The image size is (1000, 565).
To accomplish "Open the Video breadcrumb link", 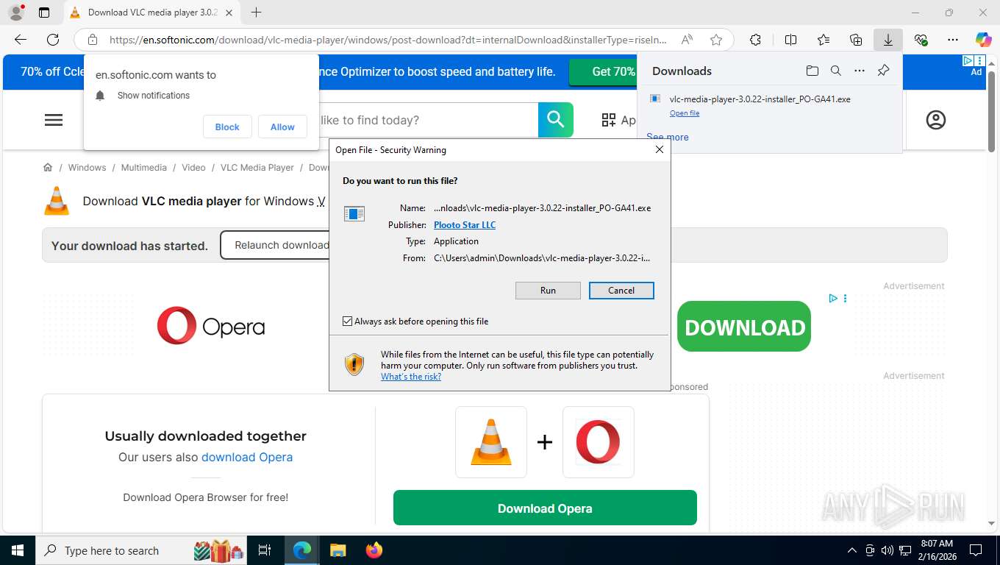I will 193,168.
